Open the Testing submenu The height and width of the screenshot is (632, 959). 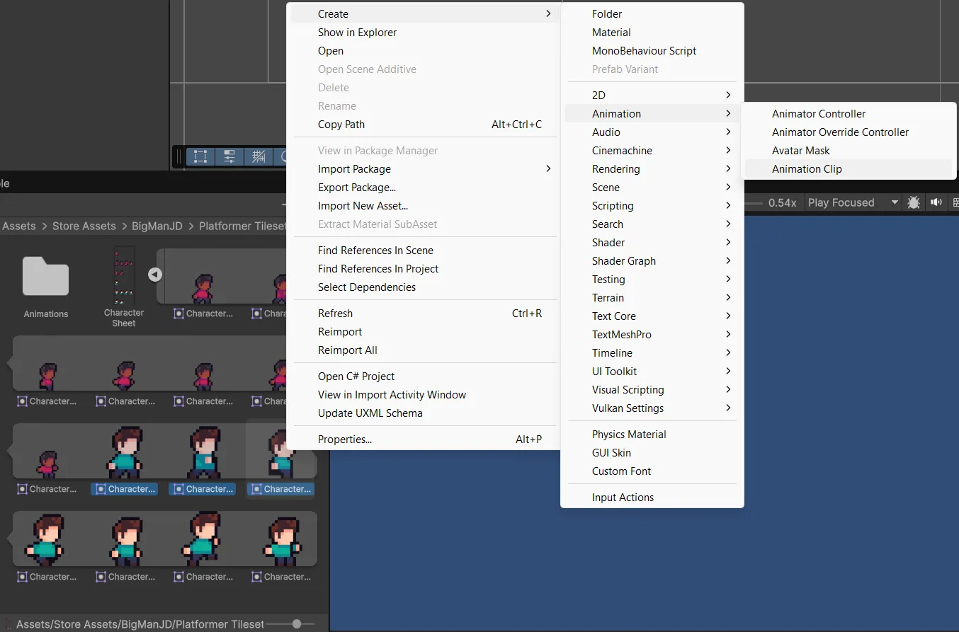click(x=652, y=280)
